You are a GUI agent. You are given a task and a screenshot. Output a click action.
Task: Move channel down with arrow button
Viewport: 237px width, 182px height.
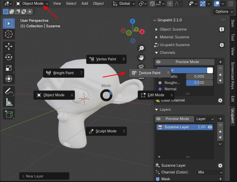(220, 81)
